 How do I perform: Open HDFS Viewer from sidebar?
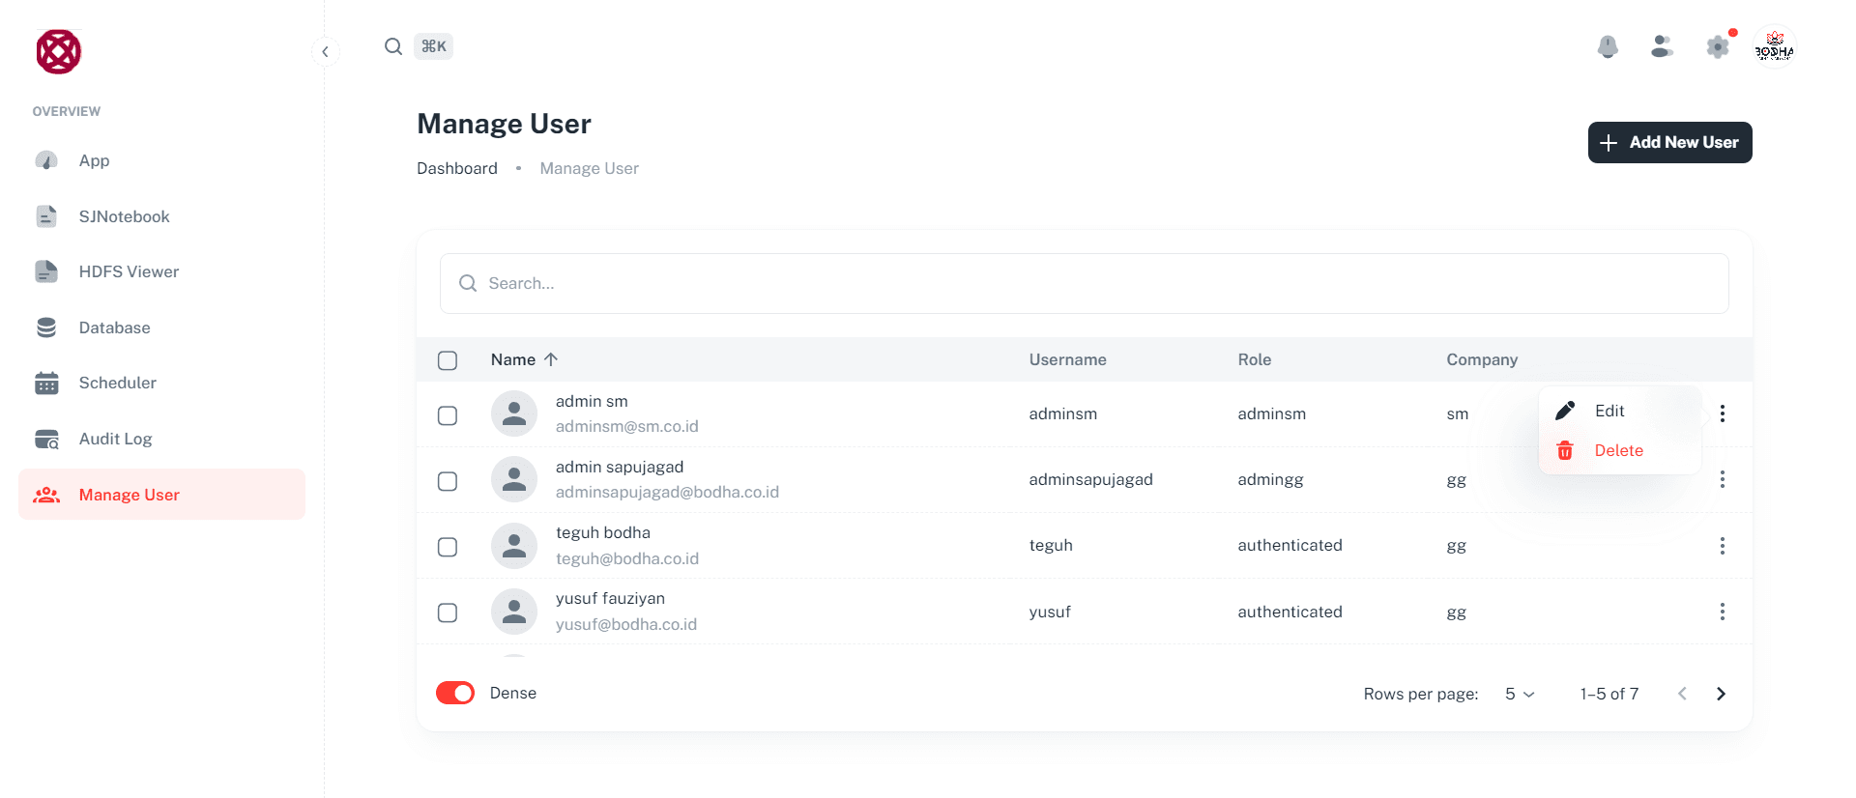[x=161, y=271]
